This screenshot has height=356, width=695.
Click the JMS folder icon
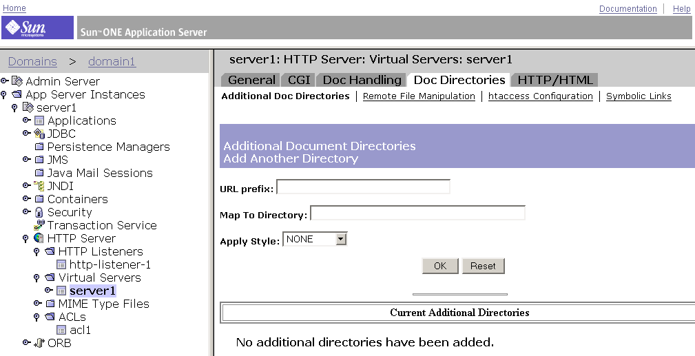point(39,160)
